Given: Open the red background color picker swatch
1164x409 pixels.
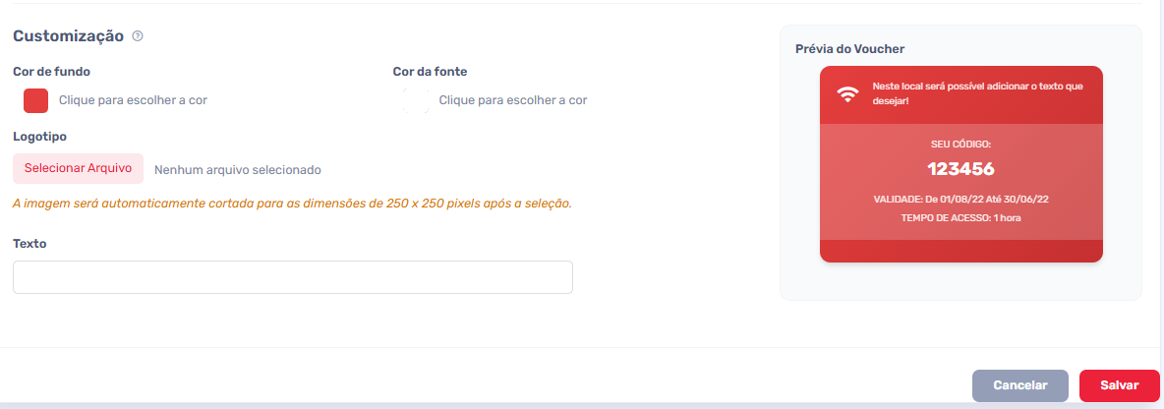Looking at the screenshot, I should [x=35, y=100].
